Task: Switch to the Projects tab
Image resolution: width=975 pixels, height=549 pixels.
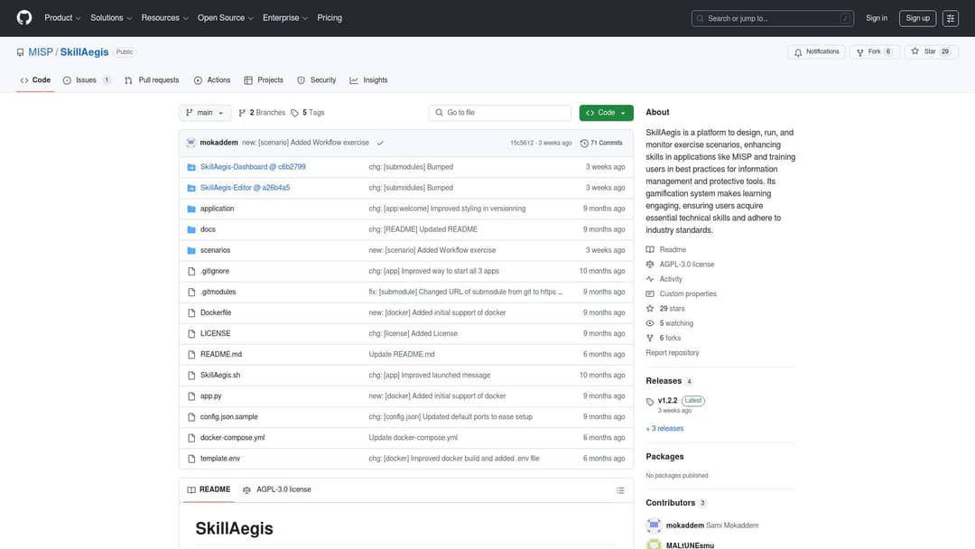Action: tap(264, 80)
